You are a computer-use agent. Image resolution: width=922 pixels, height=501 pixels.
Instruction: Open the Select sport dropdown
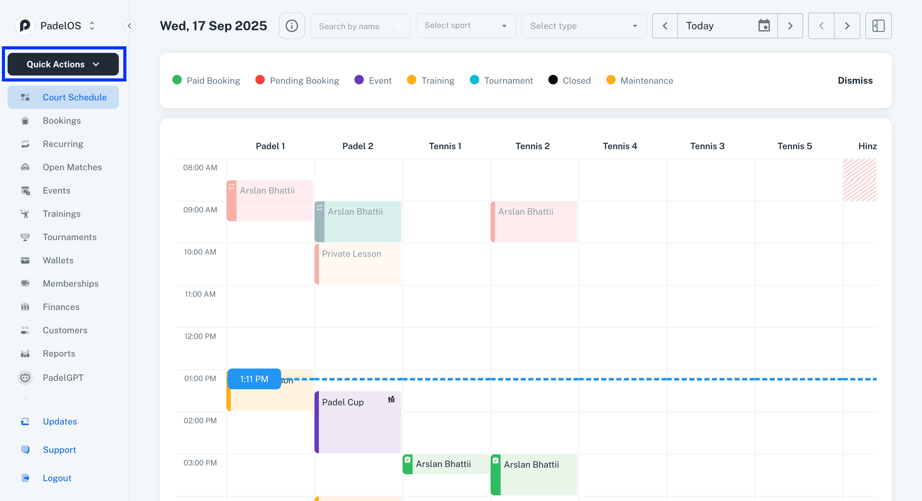click(465, 26)
